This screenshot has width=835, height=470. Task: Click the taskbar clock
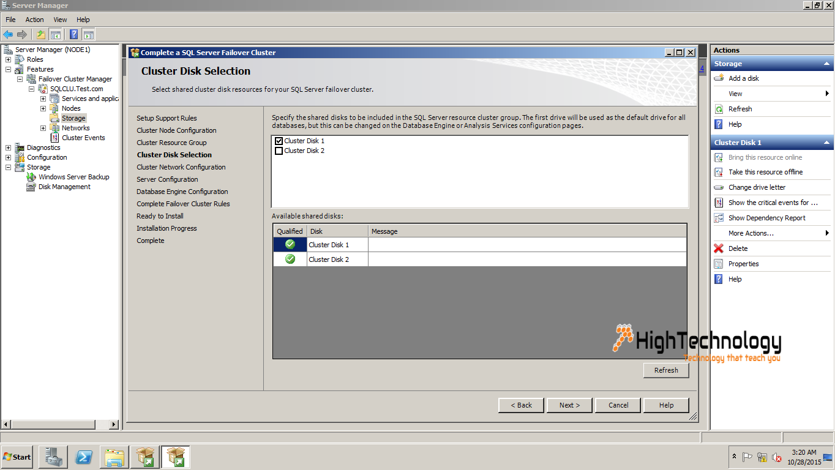[804, 457]
